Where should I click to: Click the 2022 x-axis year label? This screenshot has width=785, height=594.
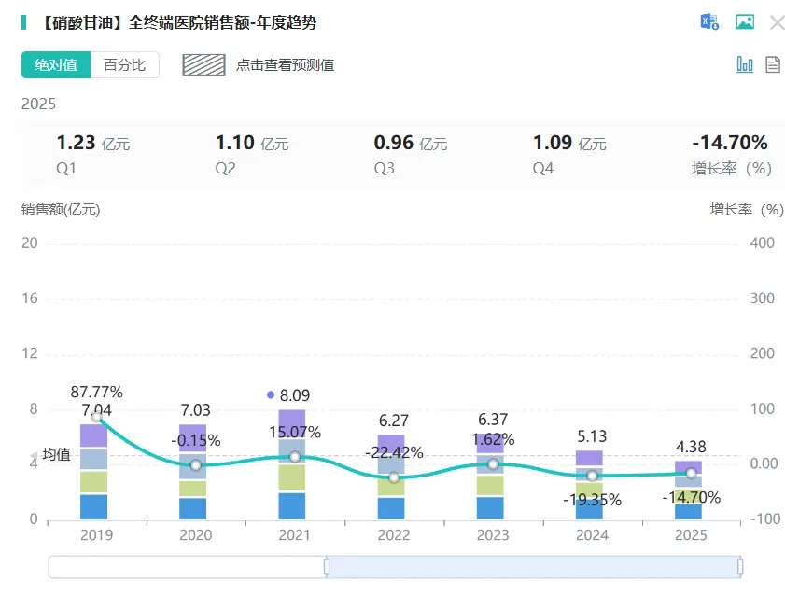point(394,535)
